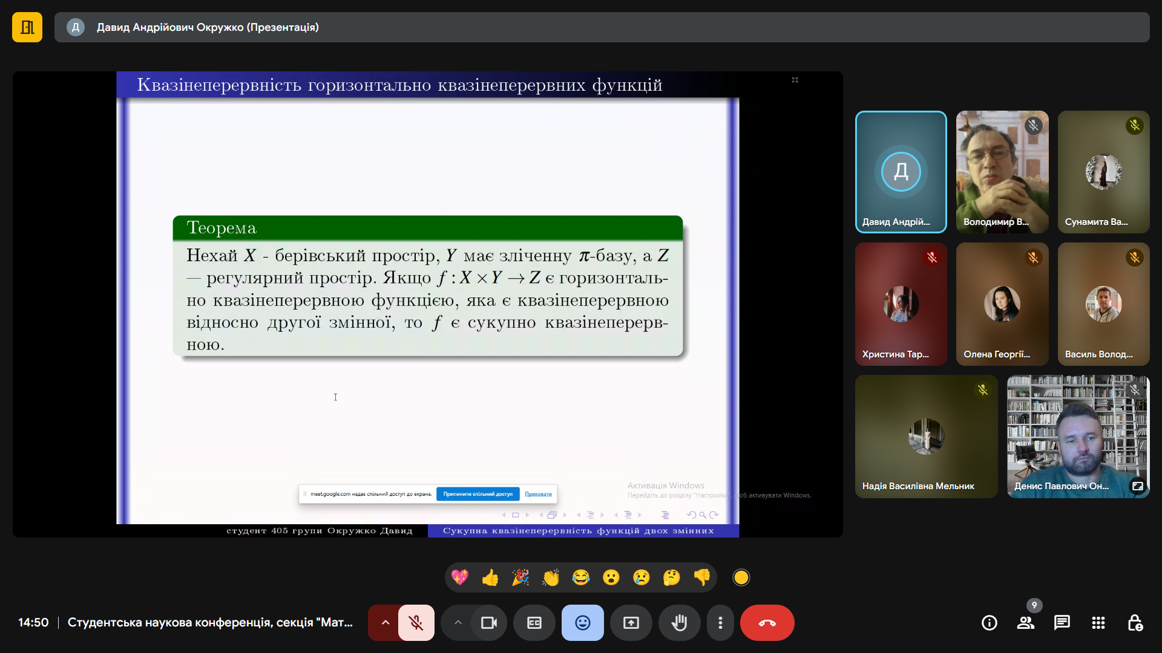Expand audio settings chevron beside microphone
The width and height of the screenshot is (1162, 653).
coord(385,623)
